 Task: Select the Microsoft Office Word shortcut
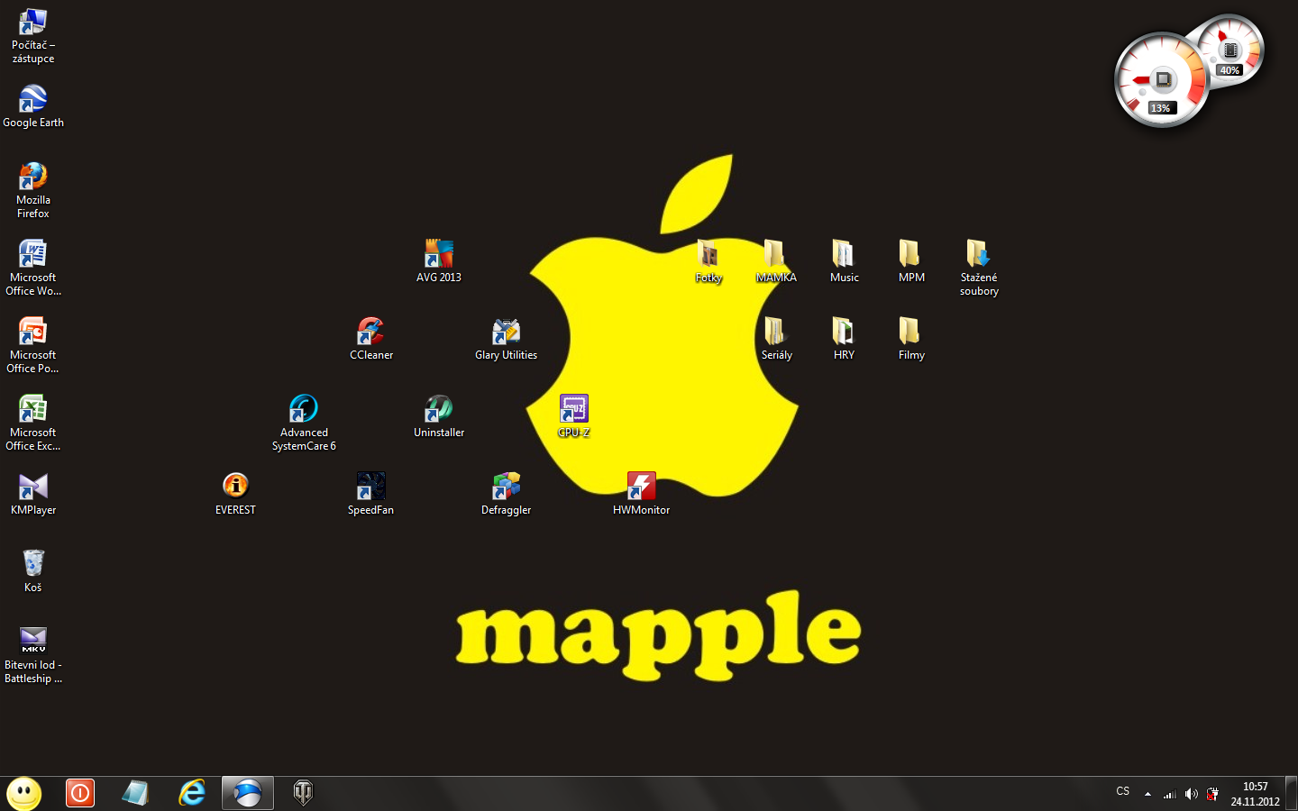coord(33,268)
